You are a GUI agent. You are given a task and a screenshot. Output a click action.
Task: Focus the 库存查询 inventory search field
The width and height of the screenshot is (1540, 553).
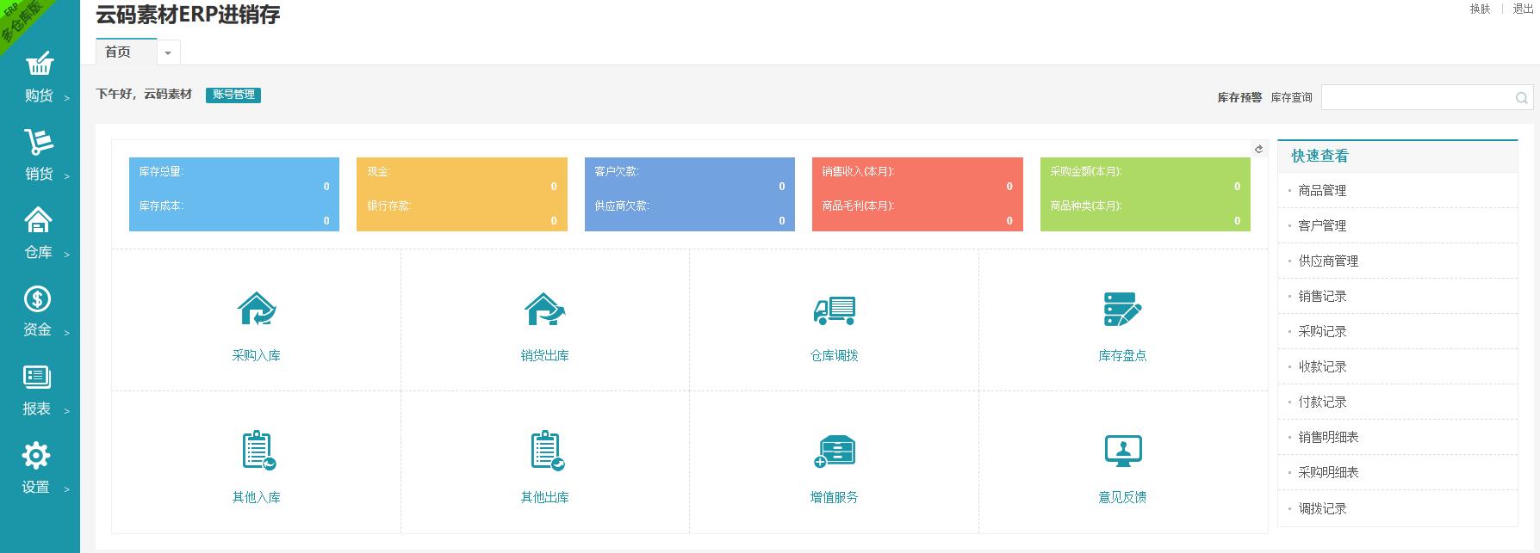point(1417,98)
